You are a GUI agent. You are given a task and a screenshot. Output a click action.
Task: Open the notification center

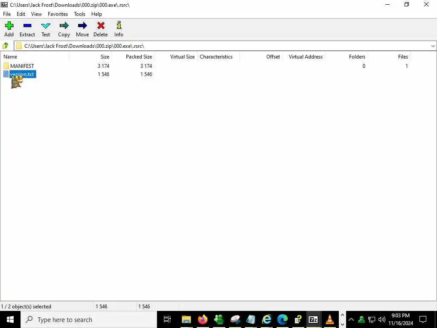tap(423, 319)
